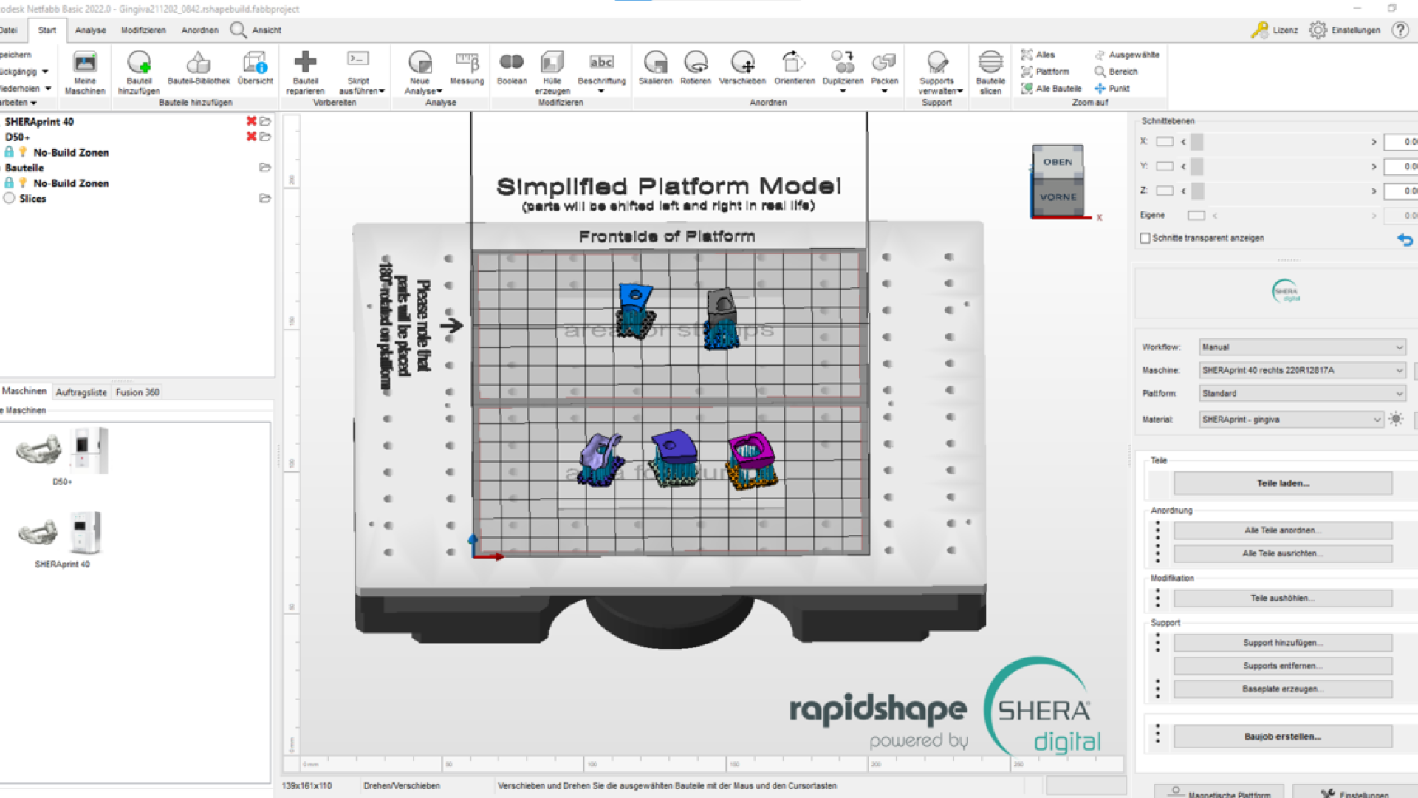Viewport: 1418px width, 798px height.
Task: Click Bauteil hinzufügen icon
Action: click(x=139, y=72)
